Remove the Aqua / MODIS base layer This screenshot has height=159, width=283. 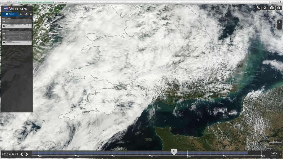[30, 20]
